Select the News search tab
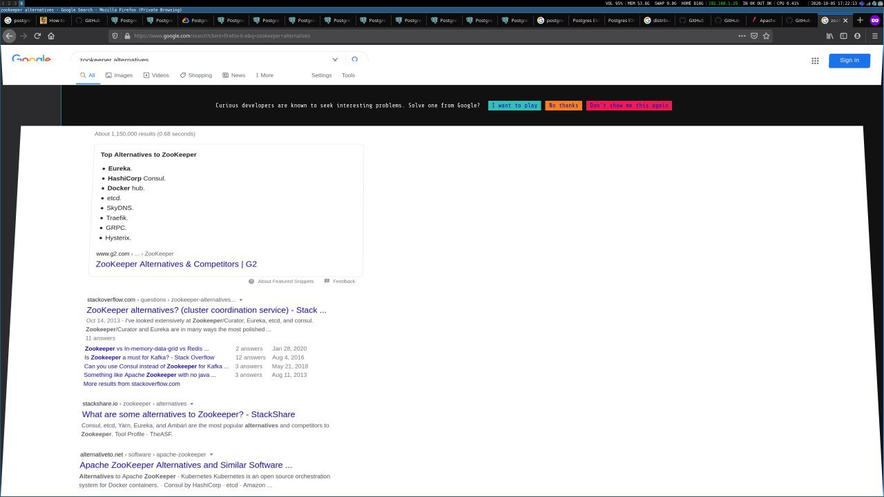This screenshot has height=497, width=884. 233,75
